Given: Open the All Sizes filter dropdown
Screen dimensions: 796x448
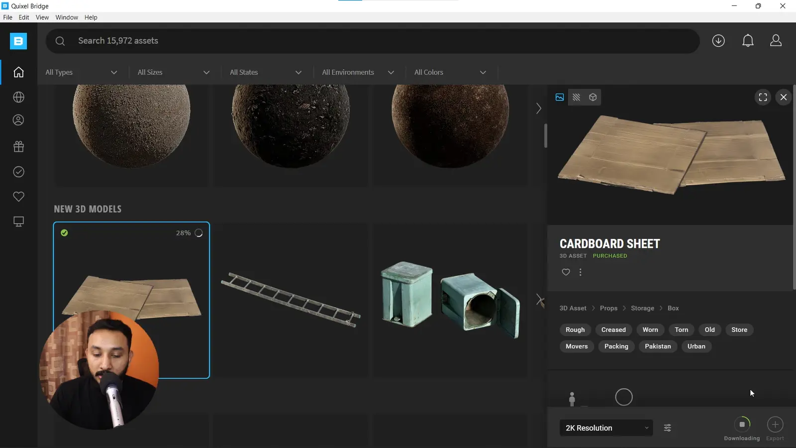Looking at the screenshot, I should (x=174, y=72).
